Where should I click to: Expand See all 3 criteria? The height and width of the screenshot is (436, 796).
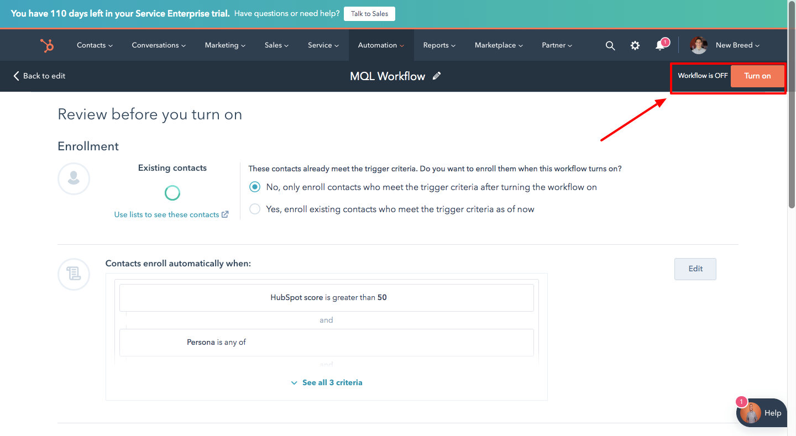327,382
